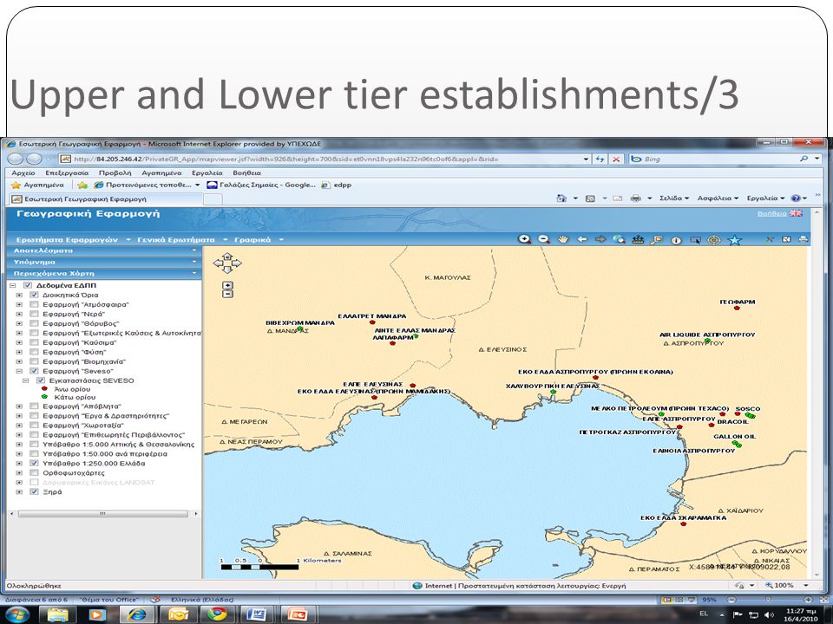833x624 pixels.
Task: Click the map minus zoom button
Action: [227, 294]
